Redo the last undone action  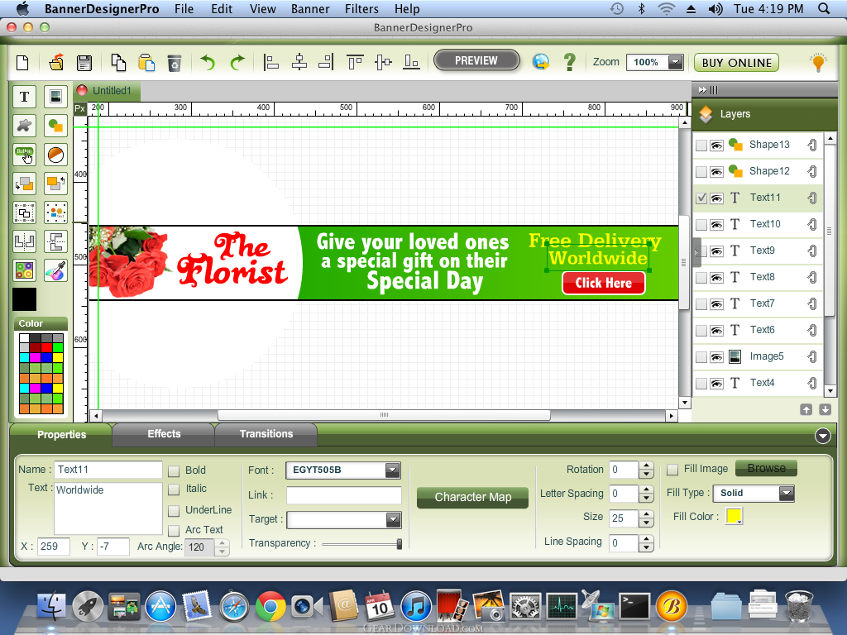point(237,63)
